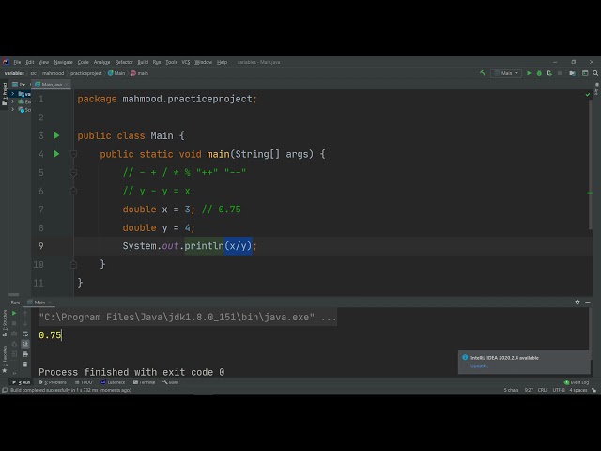Image resolution: width=601 pixels, height=451 pixels.
Task: Open the Terminal tool window button
Action: 144,382
